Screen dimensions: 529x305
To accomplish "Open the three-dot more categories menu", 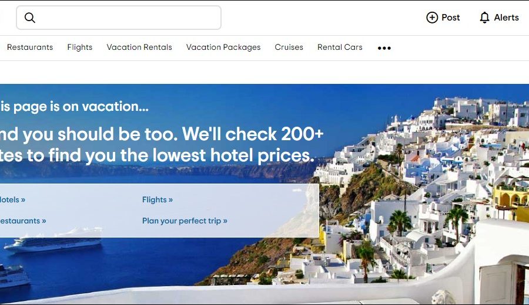I will [x=384, y=48].
